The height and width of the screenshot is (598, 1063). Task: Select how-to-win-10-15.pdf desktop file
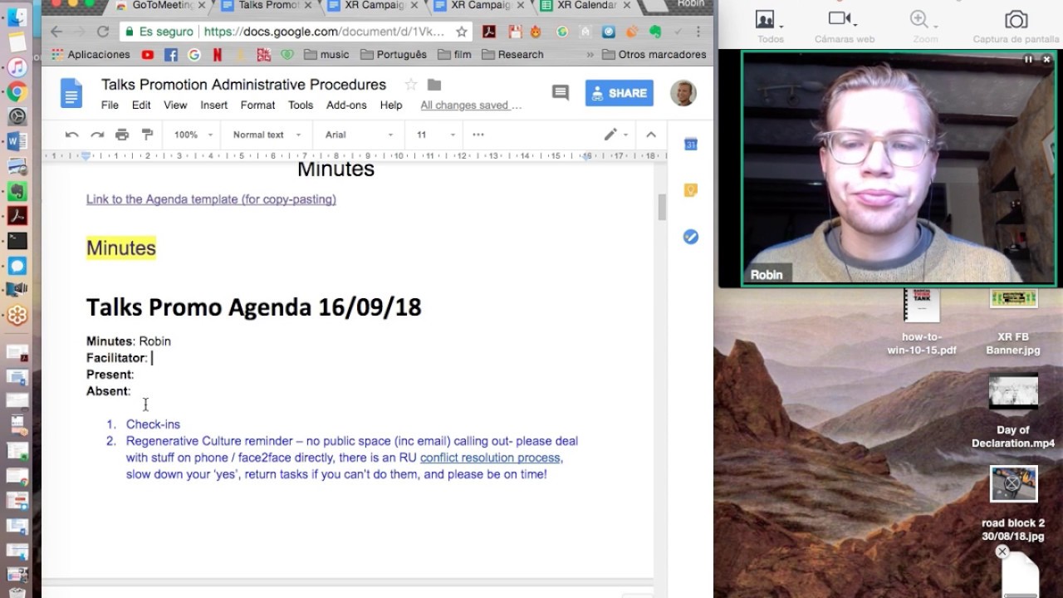coord(921,322)
